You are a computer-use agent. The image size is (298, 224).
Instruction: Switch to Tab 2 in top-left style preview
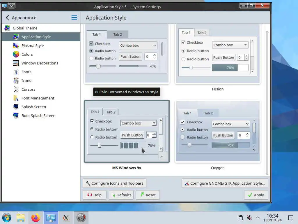(x=118, y=34)
